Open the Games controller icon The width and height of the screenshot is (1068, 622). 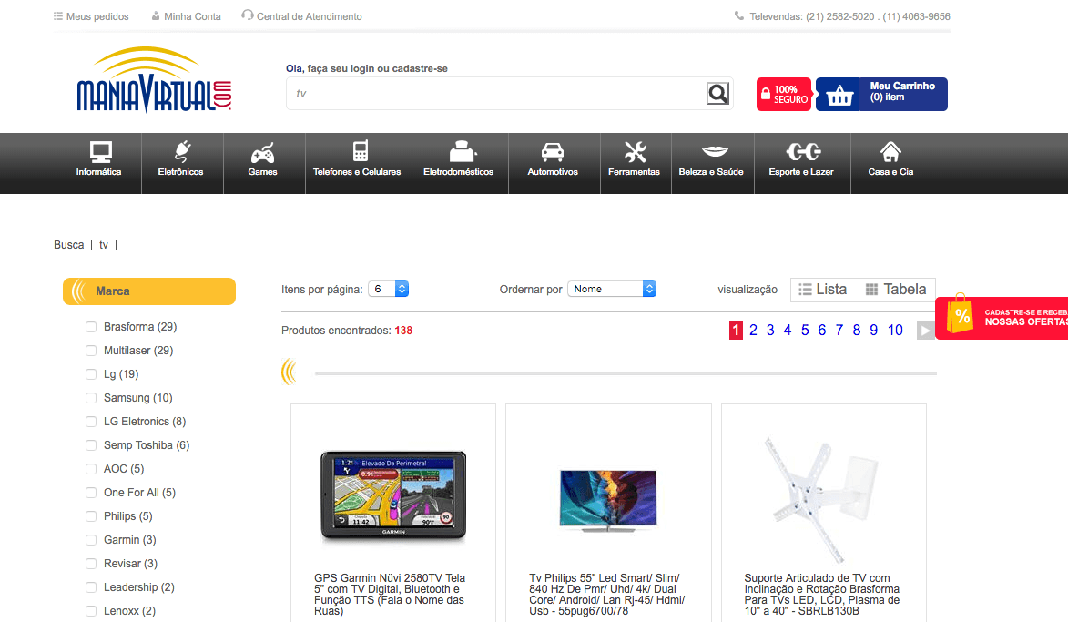[x=262, y=152]
